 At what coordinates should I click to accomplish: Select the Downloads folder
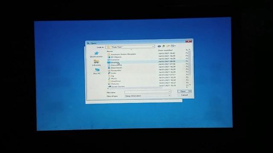click(115, 68)
